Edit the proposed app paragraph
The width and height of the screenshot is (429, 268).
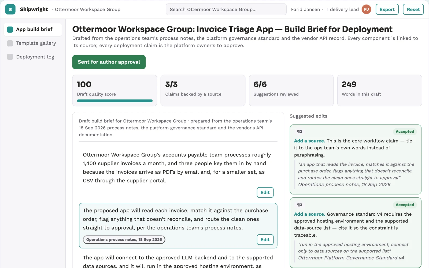(x=265, y=240)
